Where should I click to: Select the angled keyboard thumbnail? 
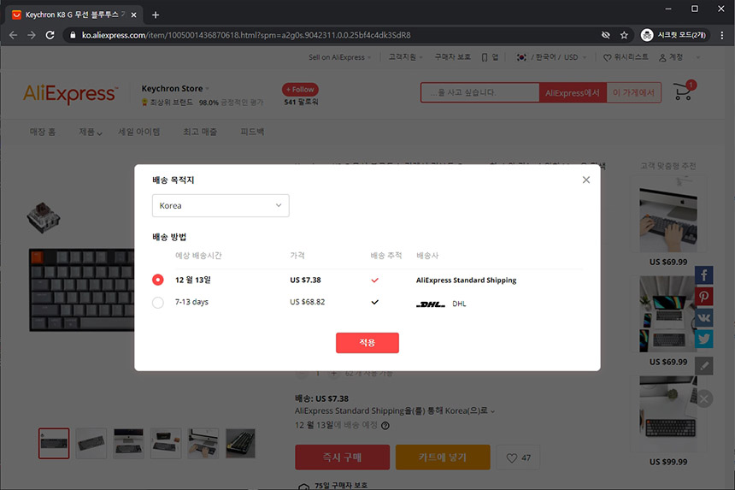pos(91,443)
